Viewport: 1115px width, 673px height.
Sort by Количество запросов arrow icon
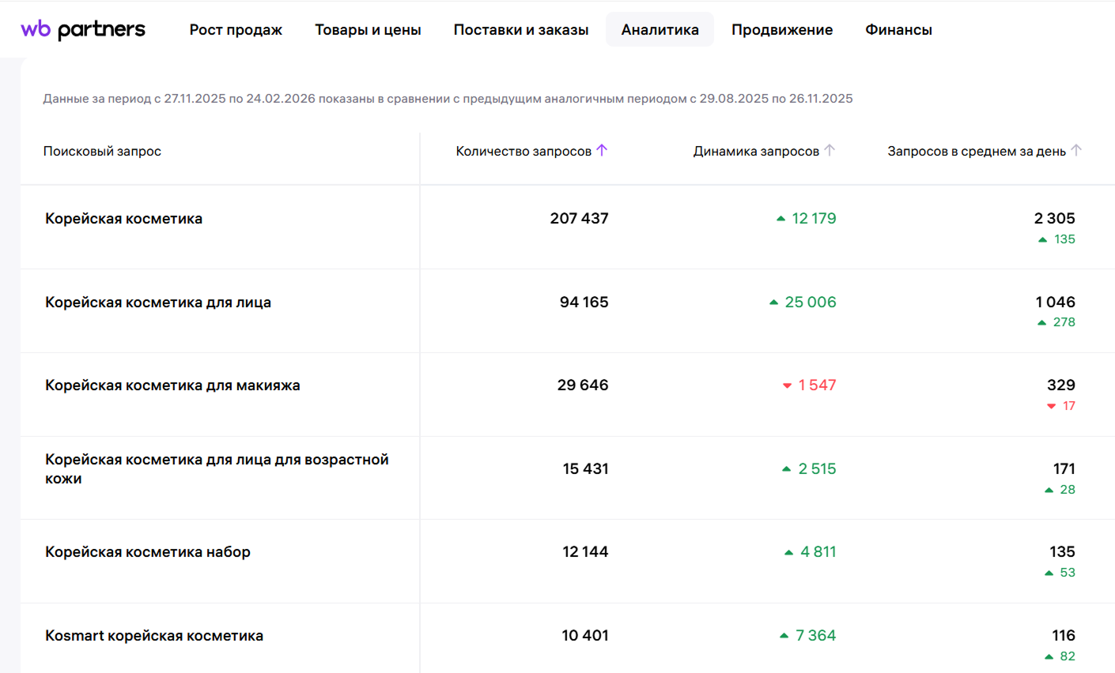602,150
